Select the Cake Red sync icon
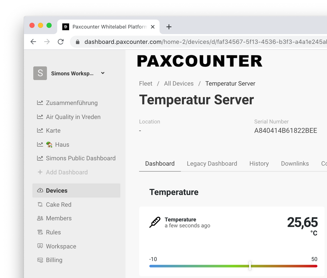 click(40, 204)
